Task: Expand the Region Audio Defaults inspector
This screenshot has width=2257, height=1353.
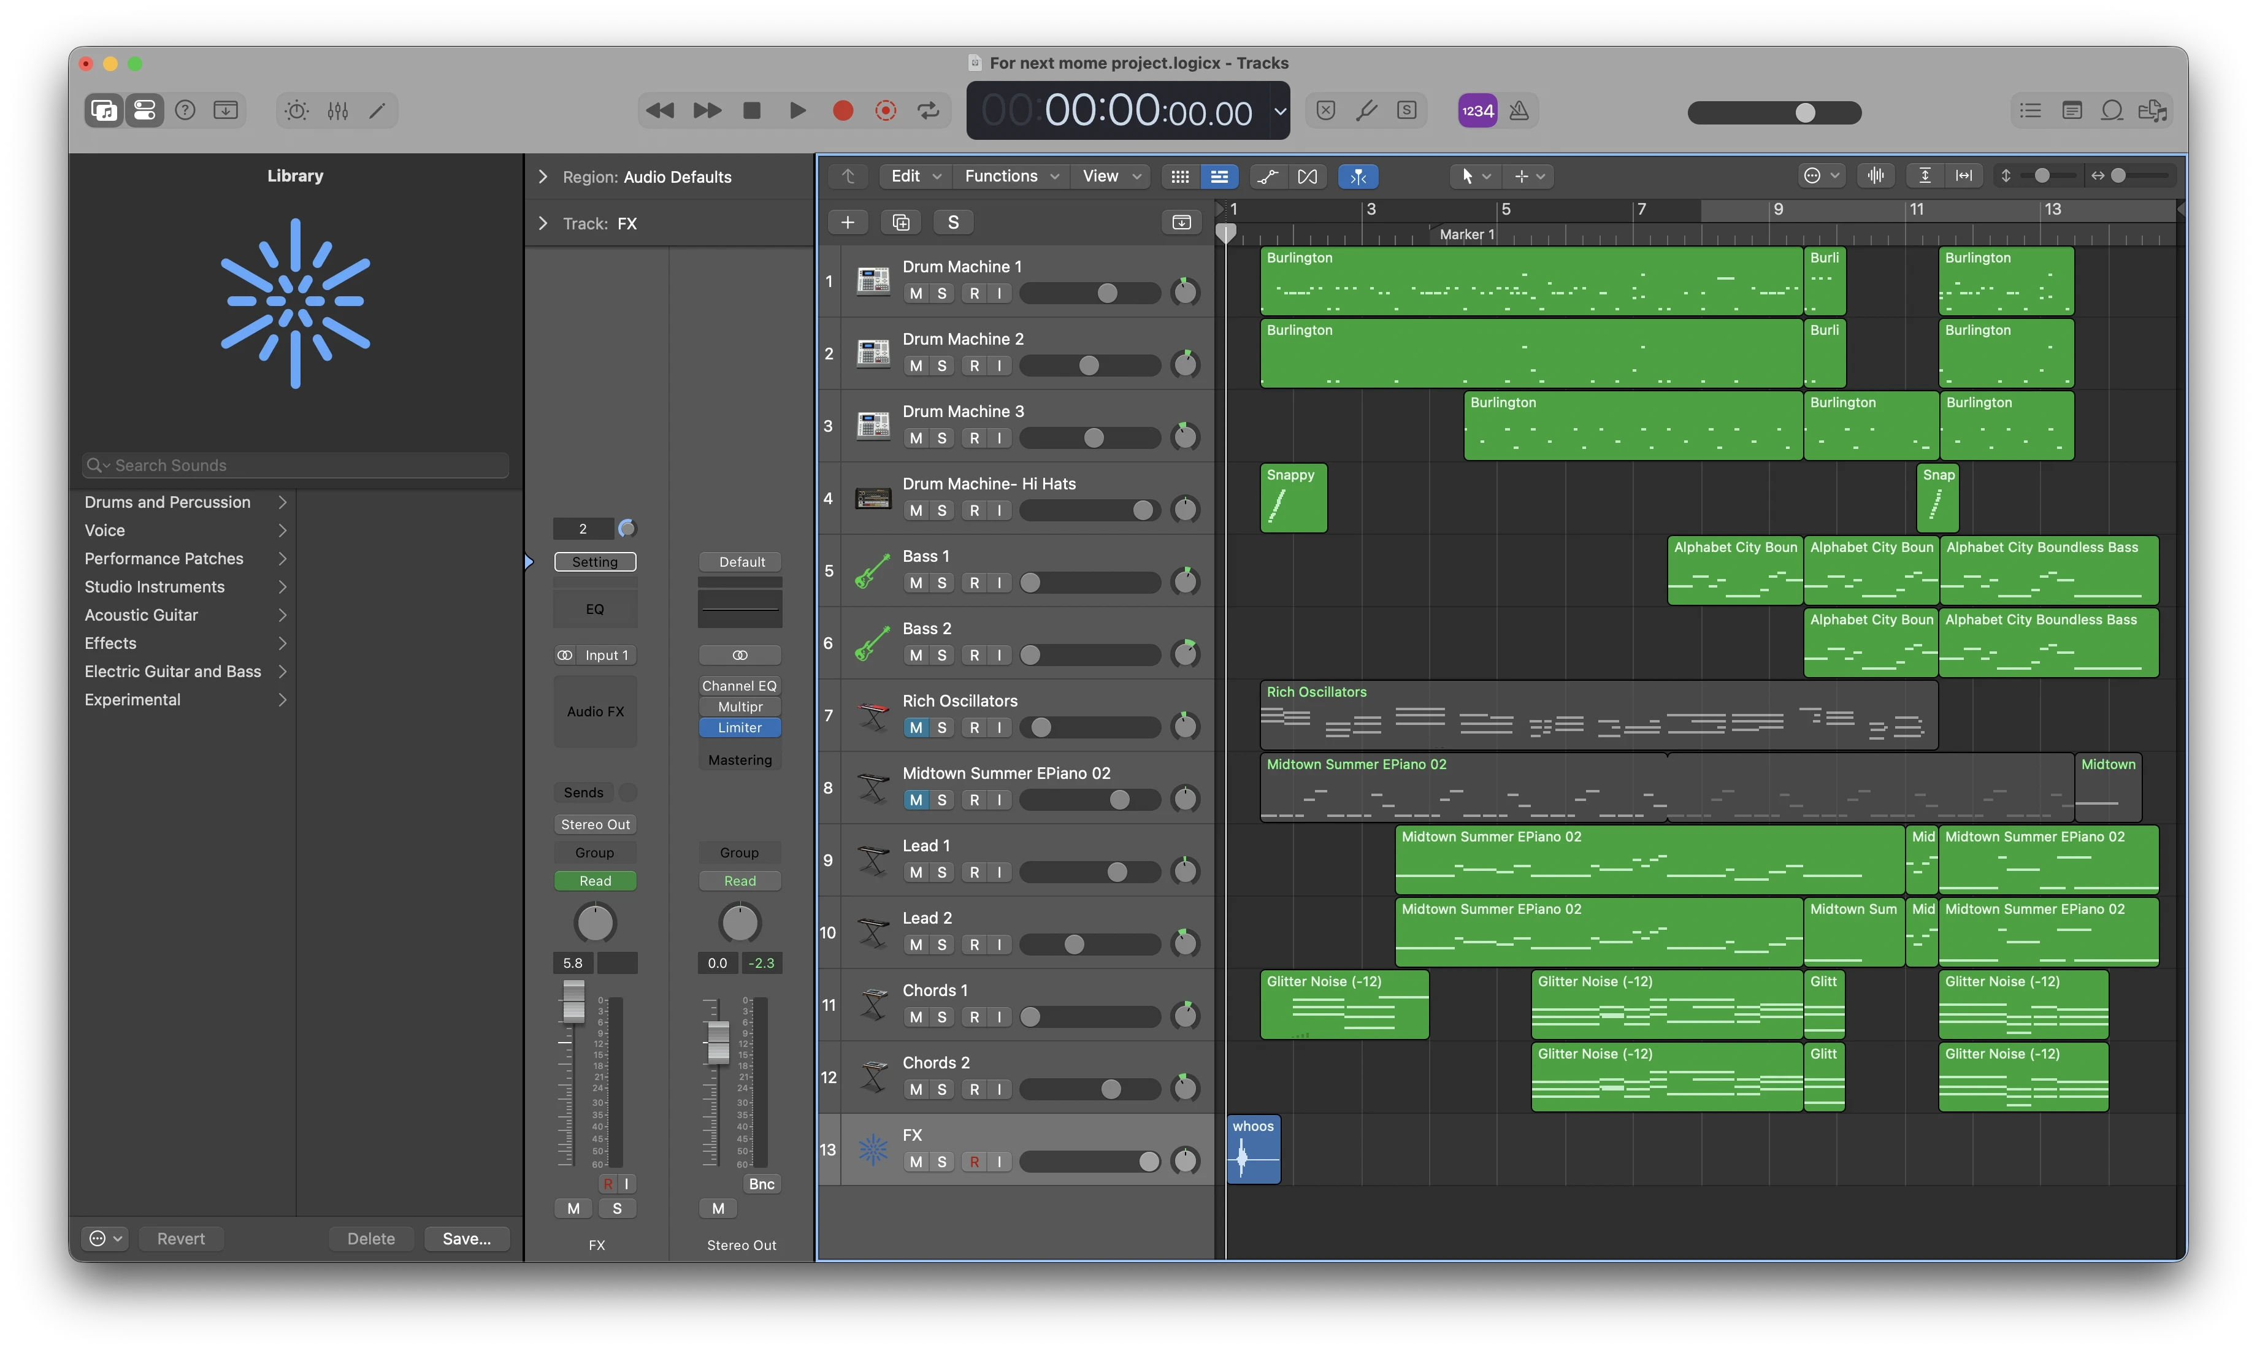Action: 543,177
